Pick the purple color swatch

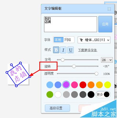66,85
